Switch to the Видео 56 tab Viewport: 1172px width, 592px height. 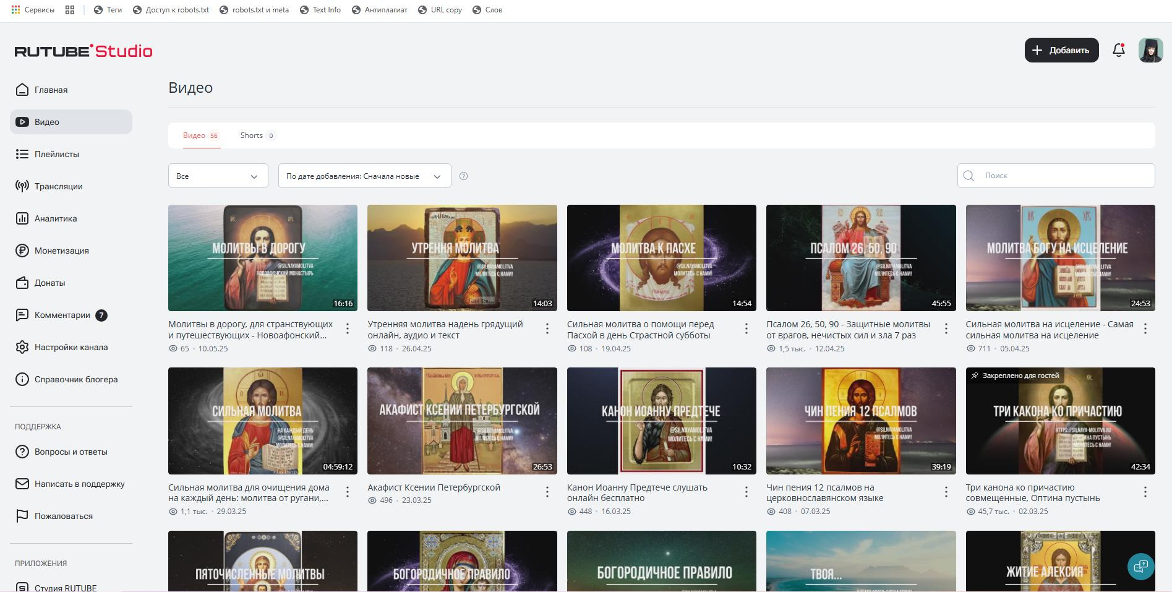pos(200,135)
